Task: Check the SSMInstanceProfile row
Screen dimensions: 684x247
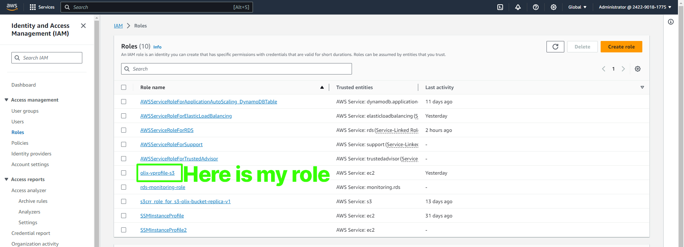Action: tap(124, 216)
